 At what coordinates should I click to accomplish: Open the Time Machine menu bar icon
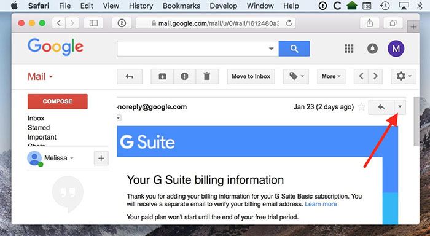pyautogui.click(x=385, y=6)
